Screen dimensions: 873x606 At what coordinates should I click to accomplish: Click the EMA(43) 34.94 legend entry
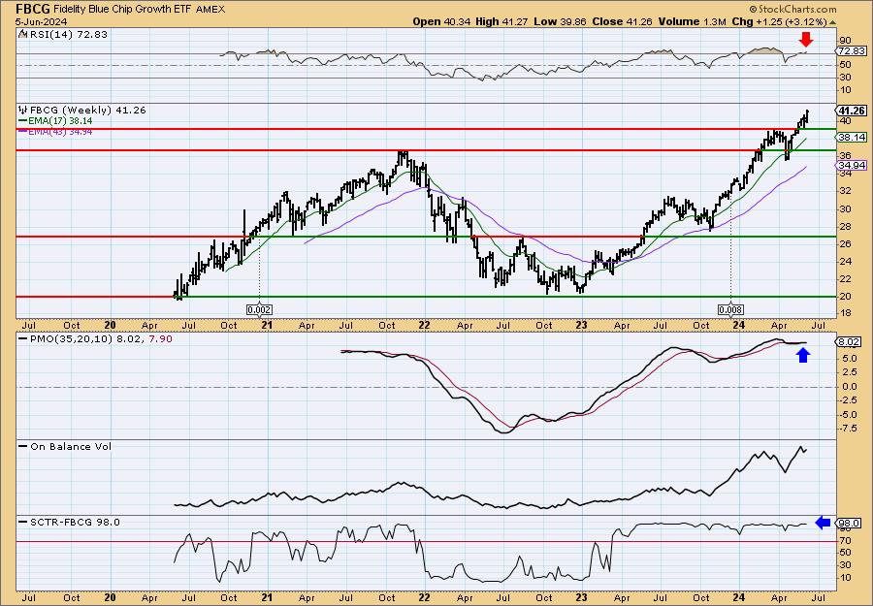61,131
